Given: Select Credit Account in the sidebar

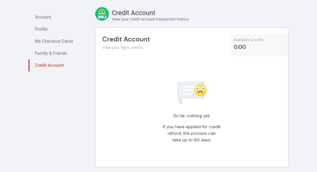Looking at the screenshot, I should [50, 65].
